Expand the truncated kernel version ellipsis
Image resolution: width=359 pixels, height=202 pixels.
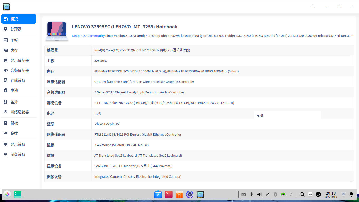(x=353, y=36)
